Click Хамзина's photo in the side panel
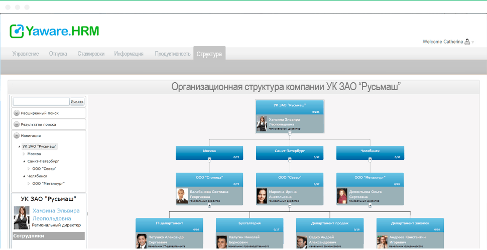Viewport: 487px width, 250px height. click(22, 217)
